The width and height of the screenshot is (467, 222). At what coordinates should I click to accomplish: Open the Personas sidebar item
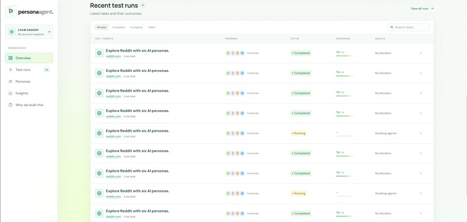[x=29, y=81]
